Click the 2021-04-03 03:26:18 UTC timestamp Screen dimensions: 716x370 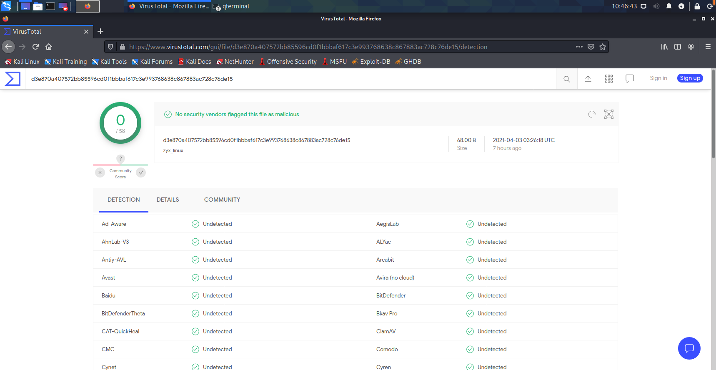(524, 140)
